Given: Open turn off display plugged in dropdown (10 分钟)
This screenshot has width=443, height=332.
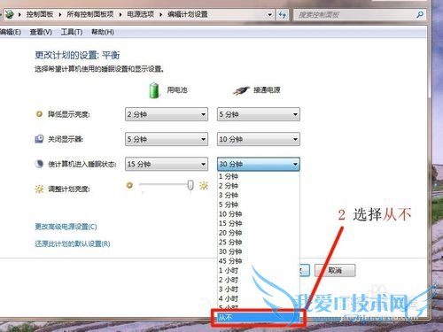Looking at the screenshot, I should point(259,139).
